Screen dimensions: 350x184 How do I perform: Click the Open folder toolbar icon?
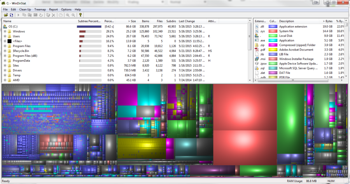point(6,15)
